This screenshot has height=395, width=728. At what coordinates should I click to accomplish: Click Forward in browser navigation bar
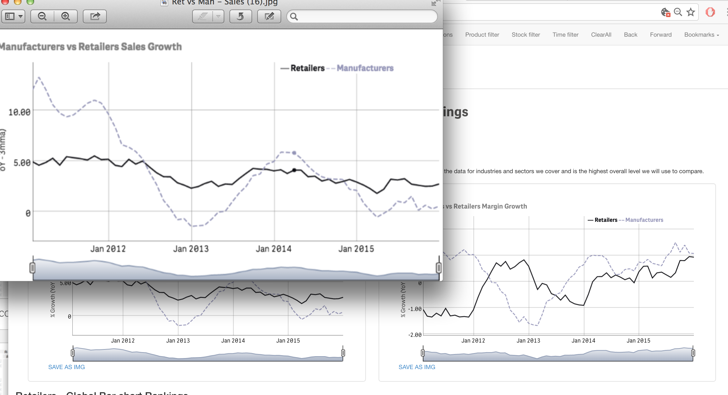(661, 35)
